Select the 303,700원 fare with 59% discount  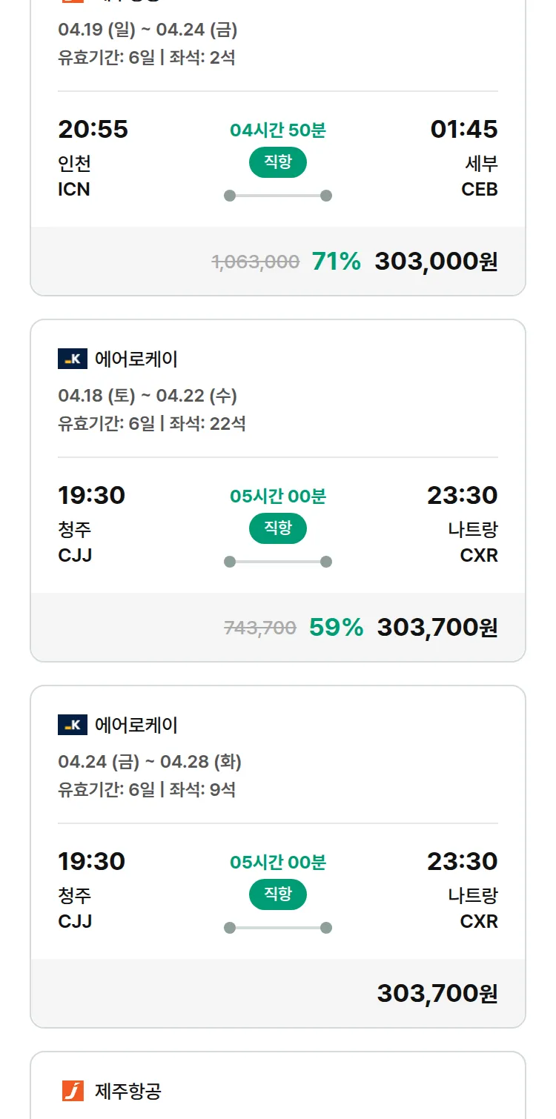coord(437,628)
